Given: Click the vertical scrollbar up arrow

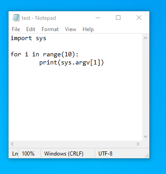Looking at the screenshot, I should (x=145, y=38).
